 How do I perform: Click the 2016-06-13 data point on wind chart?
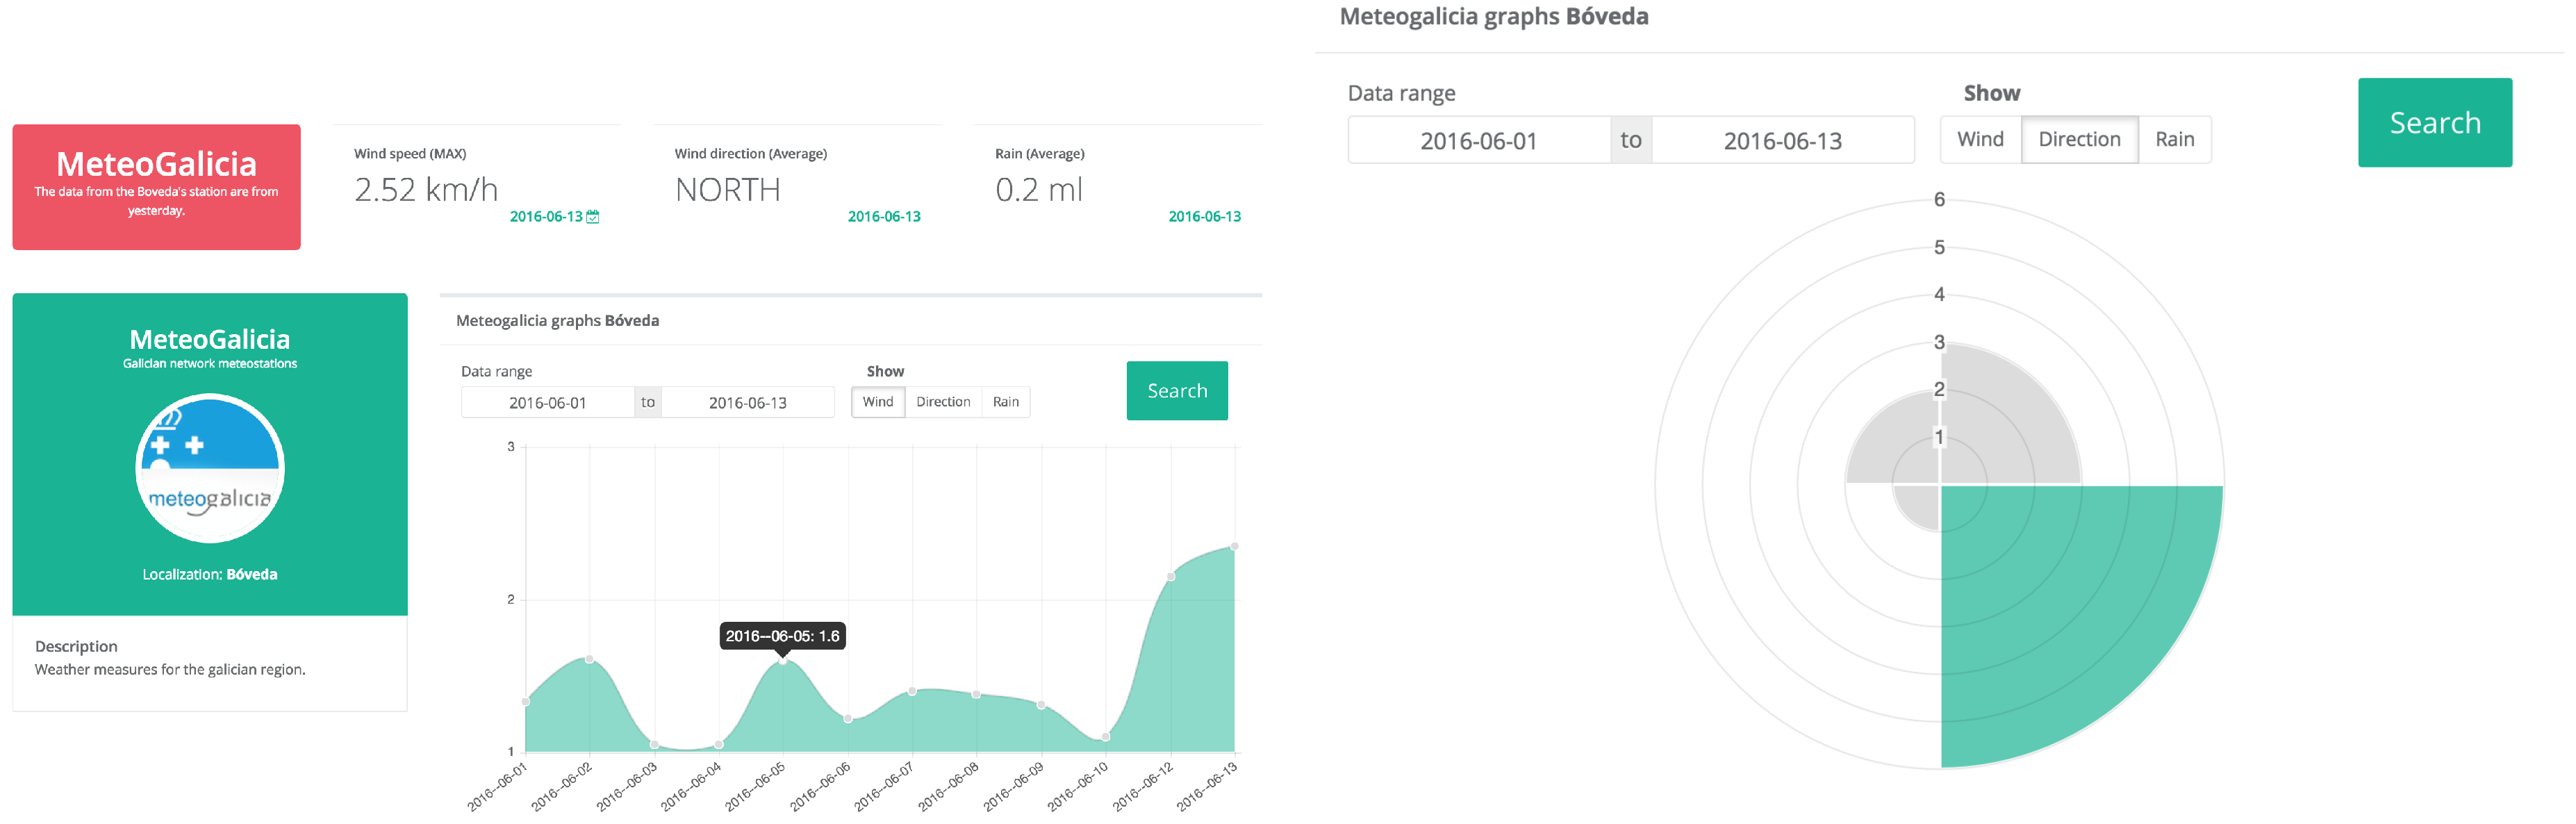[x=1235, y=547]
